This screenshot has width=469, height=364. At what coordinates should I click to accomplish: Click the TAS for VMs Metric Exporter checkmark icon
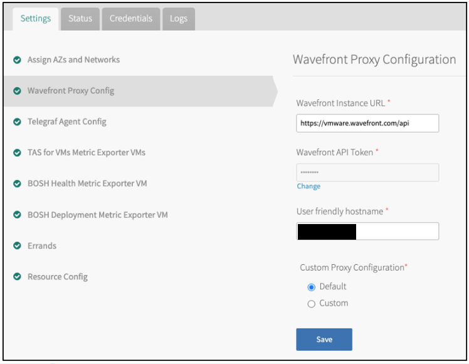tap(17, 153)
